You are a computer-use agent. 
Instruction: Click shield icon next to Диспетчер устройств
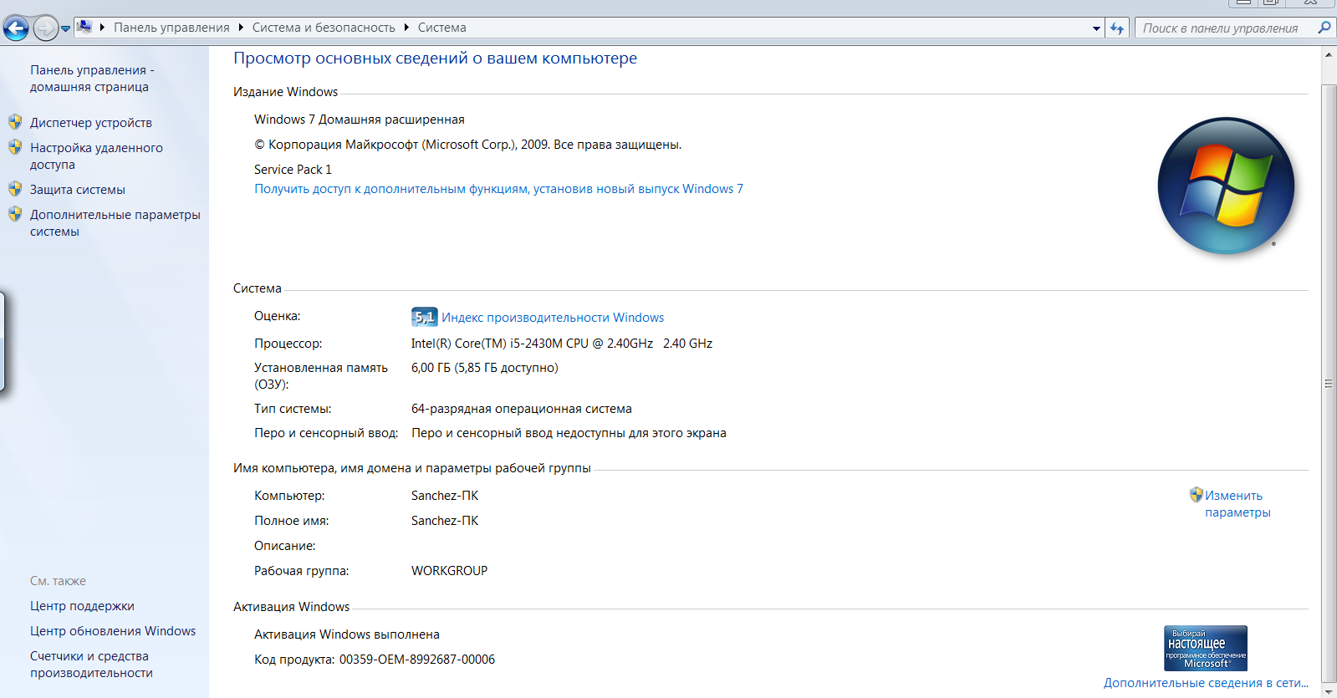click(x=15, y=122)
